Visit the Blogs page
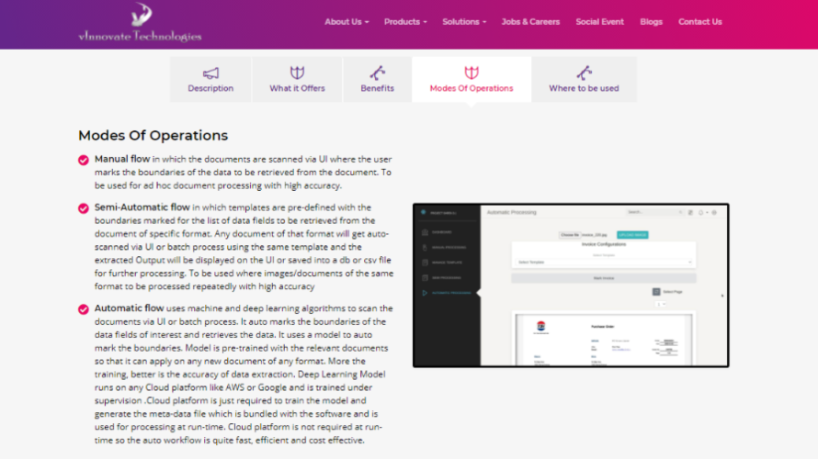This screenshot has height=459, width=818. [651, 22]
